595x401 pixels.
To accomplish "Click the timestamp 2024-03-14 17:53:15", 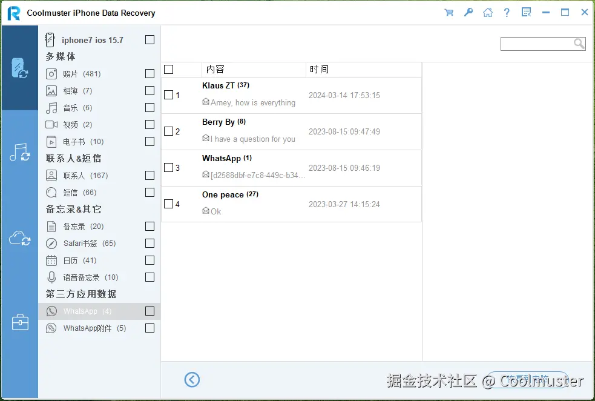I will point(344,95).
